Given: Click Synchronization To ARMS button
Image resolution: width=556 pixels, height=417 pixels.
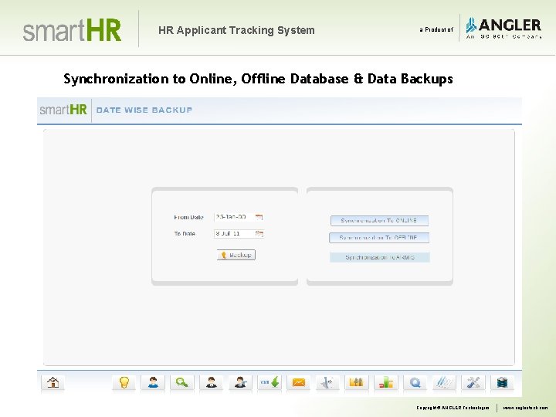Looking at the screenshot, I should 380,257.
